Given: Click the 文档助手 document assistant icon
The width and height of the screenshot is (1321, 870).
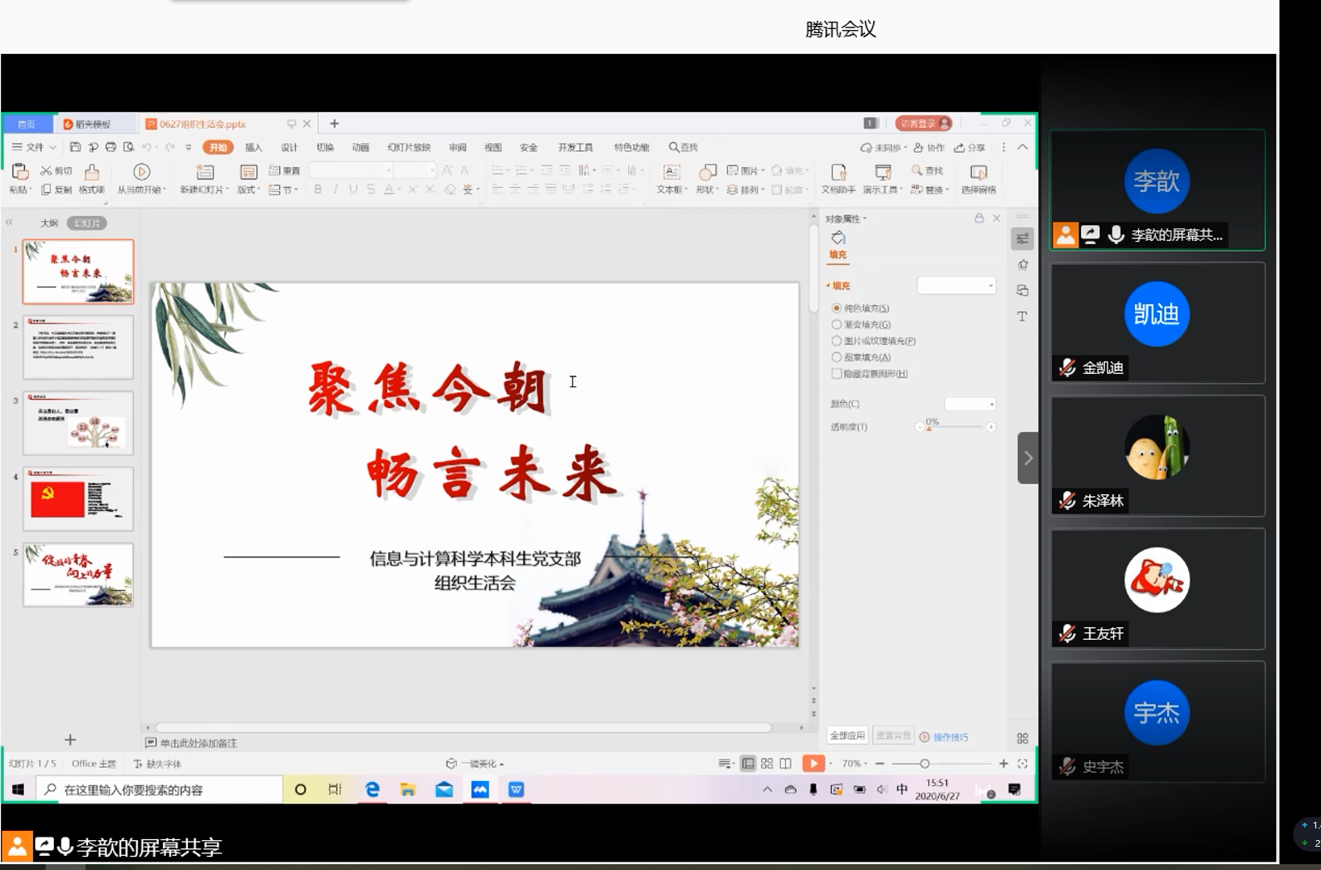Looking at the screenshot, I should tap(838, 172).
